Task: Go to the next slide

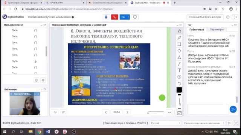Action: (x=127, y=112)
